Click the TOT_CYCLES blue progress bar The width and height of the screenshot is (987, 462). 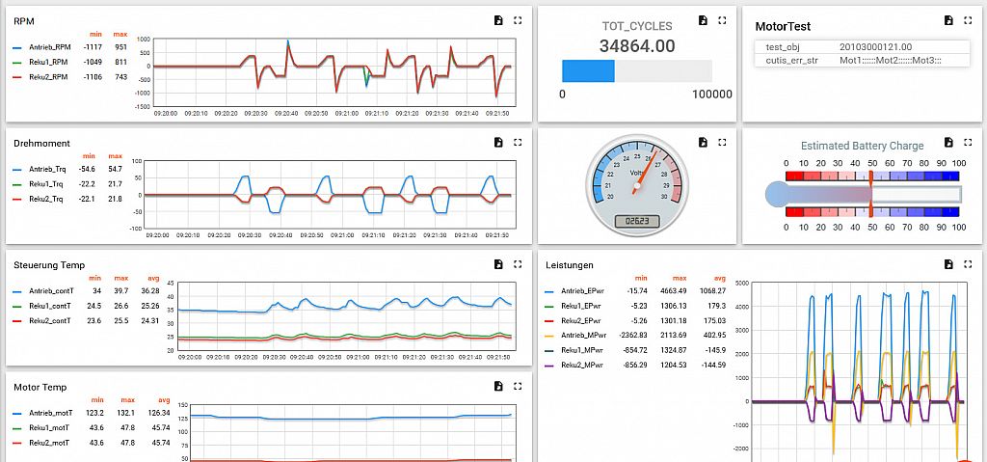pos(588,70)
